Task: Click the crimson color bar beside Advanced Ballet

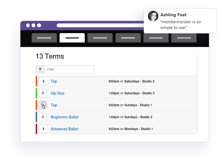Action: click(x=36, y=129)
